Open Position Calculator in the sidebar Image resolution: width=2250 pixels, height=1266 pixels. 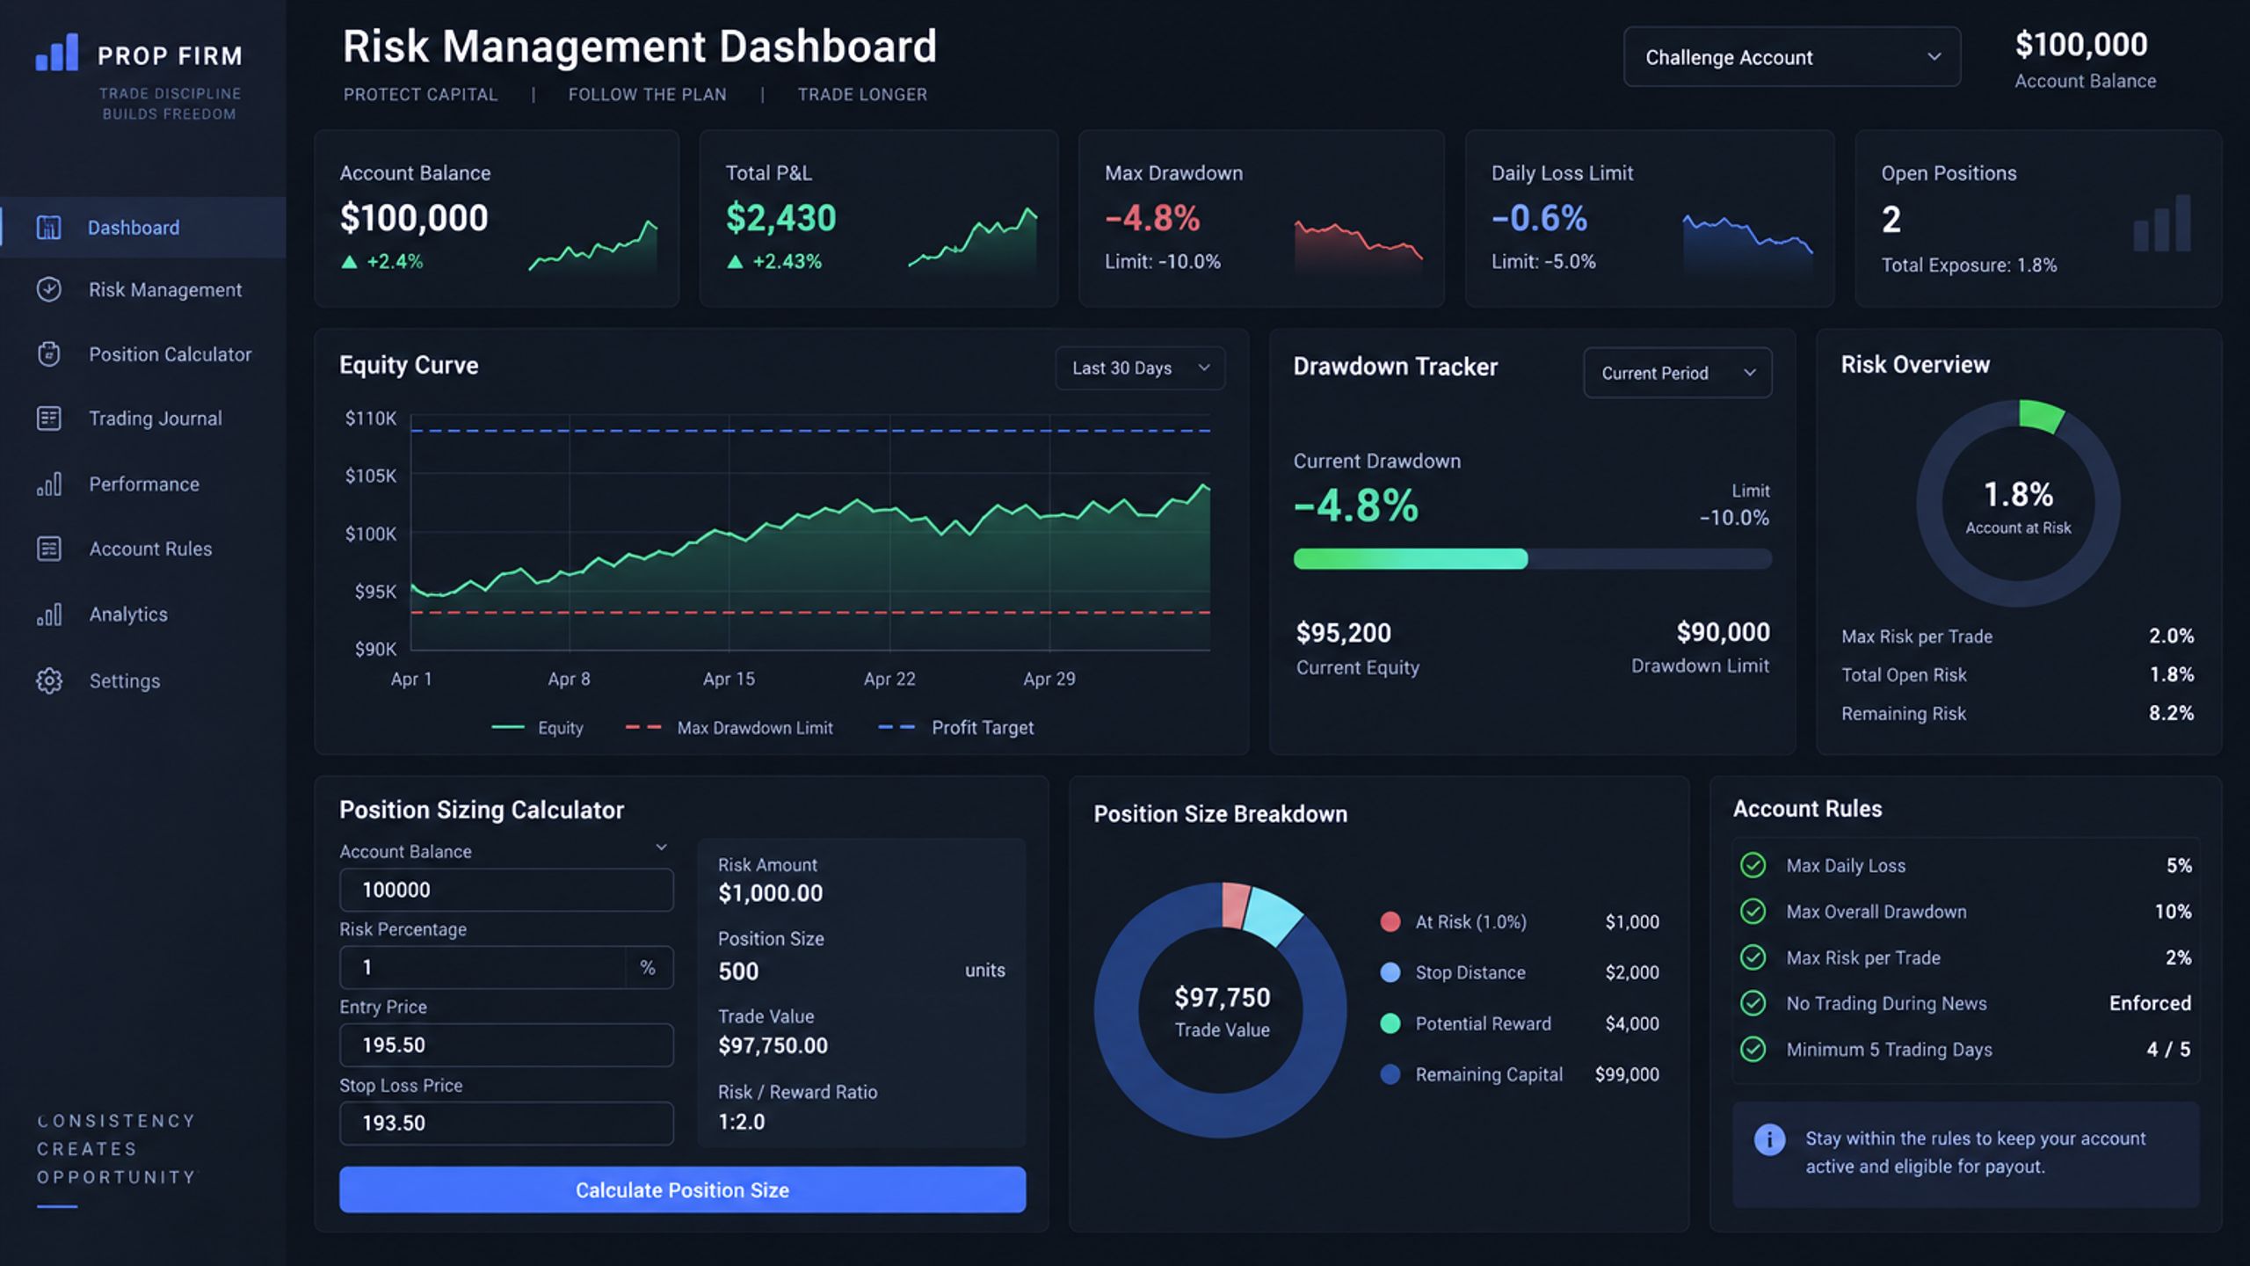[x=143, y=354]
